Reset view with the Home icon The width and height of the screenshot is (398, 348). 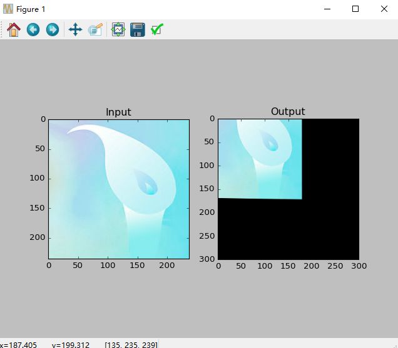coord(14,29)
